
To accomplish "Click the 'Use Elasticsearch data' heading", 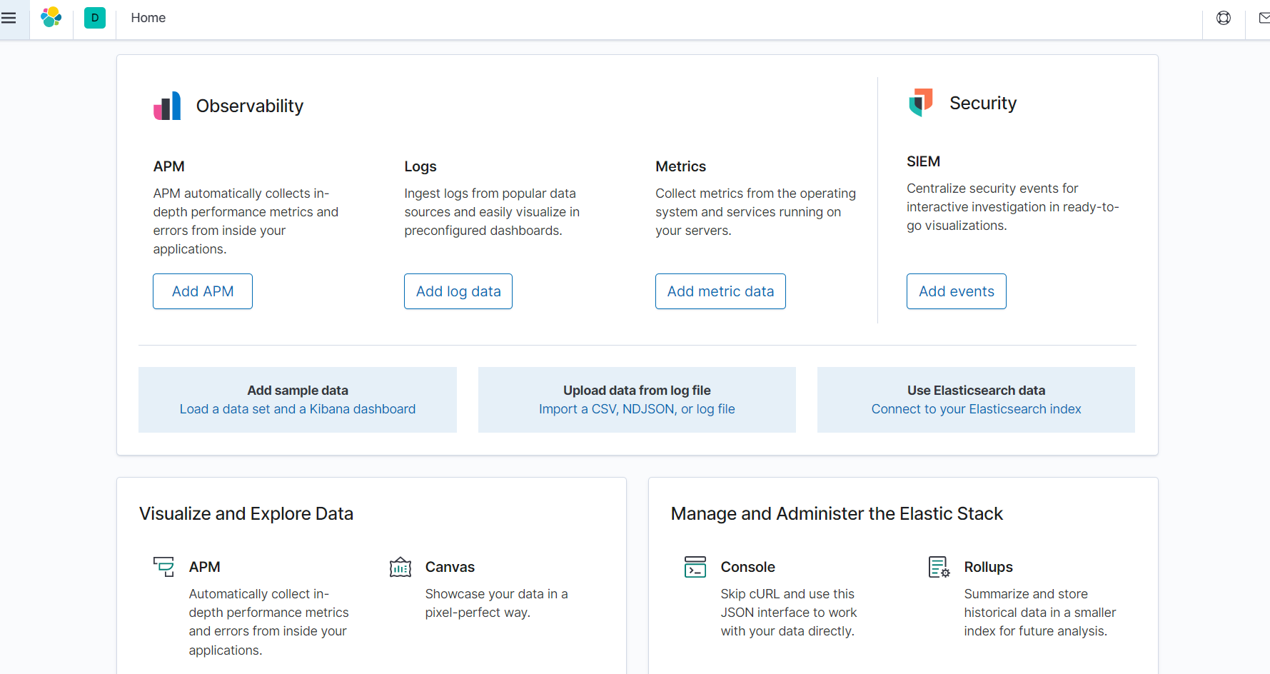I will tap(976, 391).
